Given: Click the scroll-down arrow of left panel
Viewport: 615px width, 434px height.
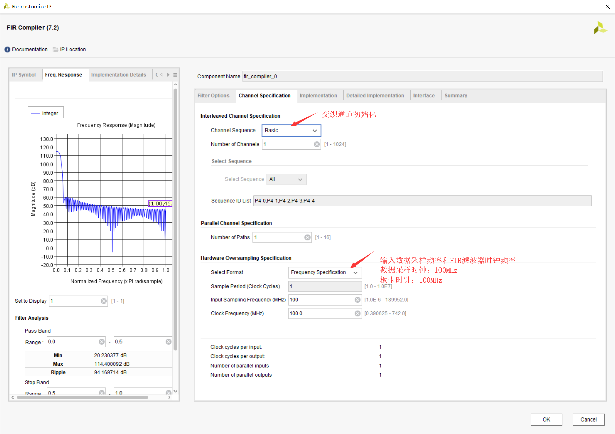Looking at the screenshot, I should pos(175,392).
